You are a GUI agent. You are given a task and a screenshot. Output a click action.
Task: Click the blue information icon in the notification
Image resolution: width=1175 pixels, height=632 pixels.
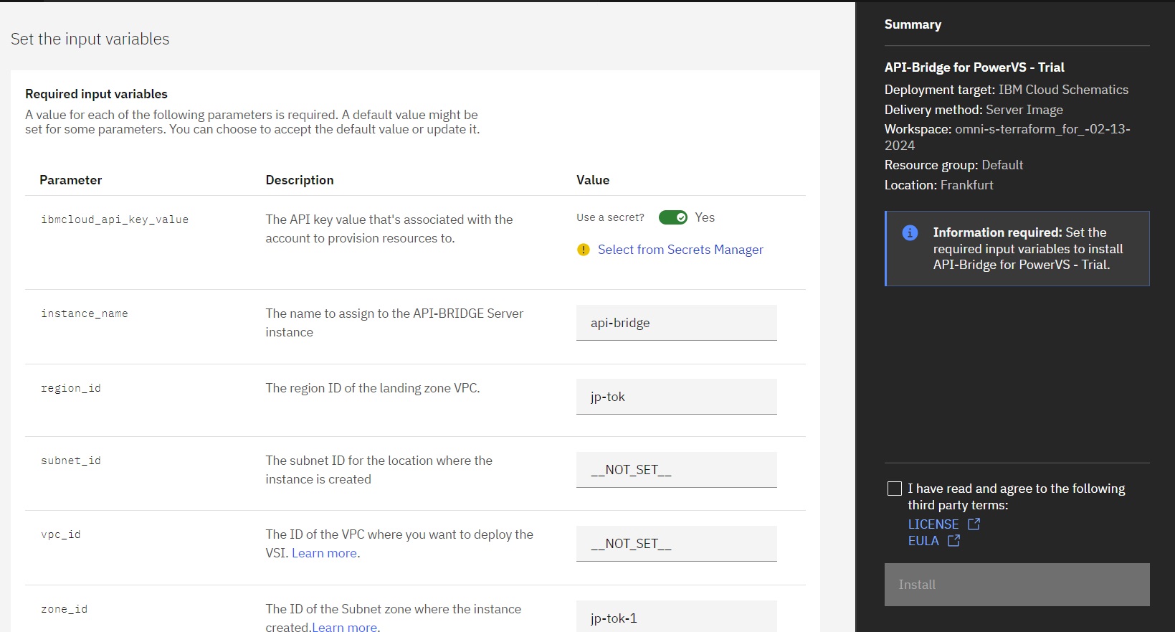(910, 232)
